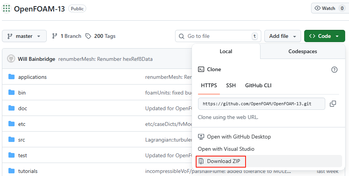349x176 pixels.
Task: Click the tags icon next to 200 Tags
Action: click(88, 36)
